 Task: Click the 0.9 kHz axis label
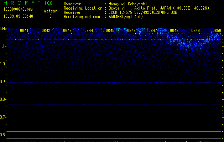3,82
